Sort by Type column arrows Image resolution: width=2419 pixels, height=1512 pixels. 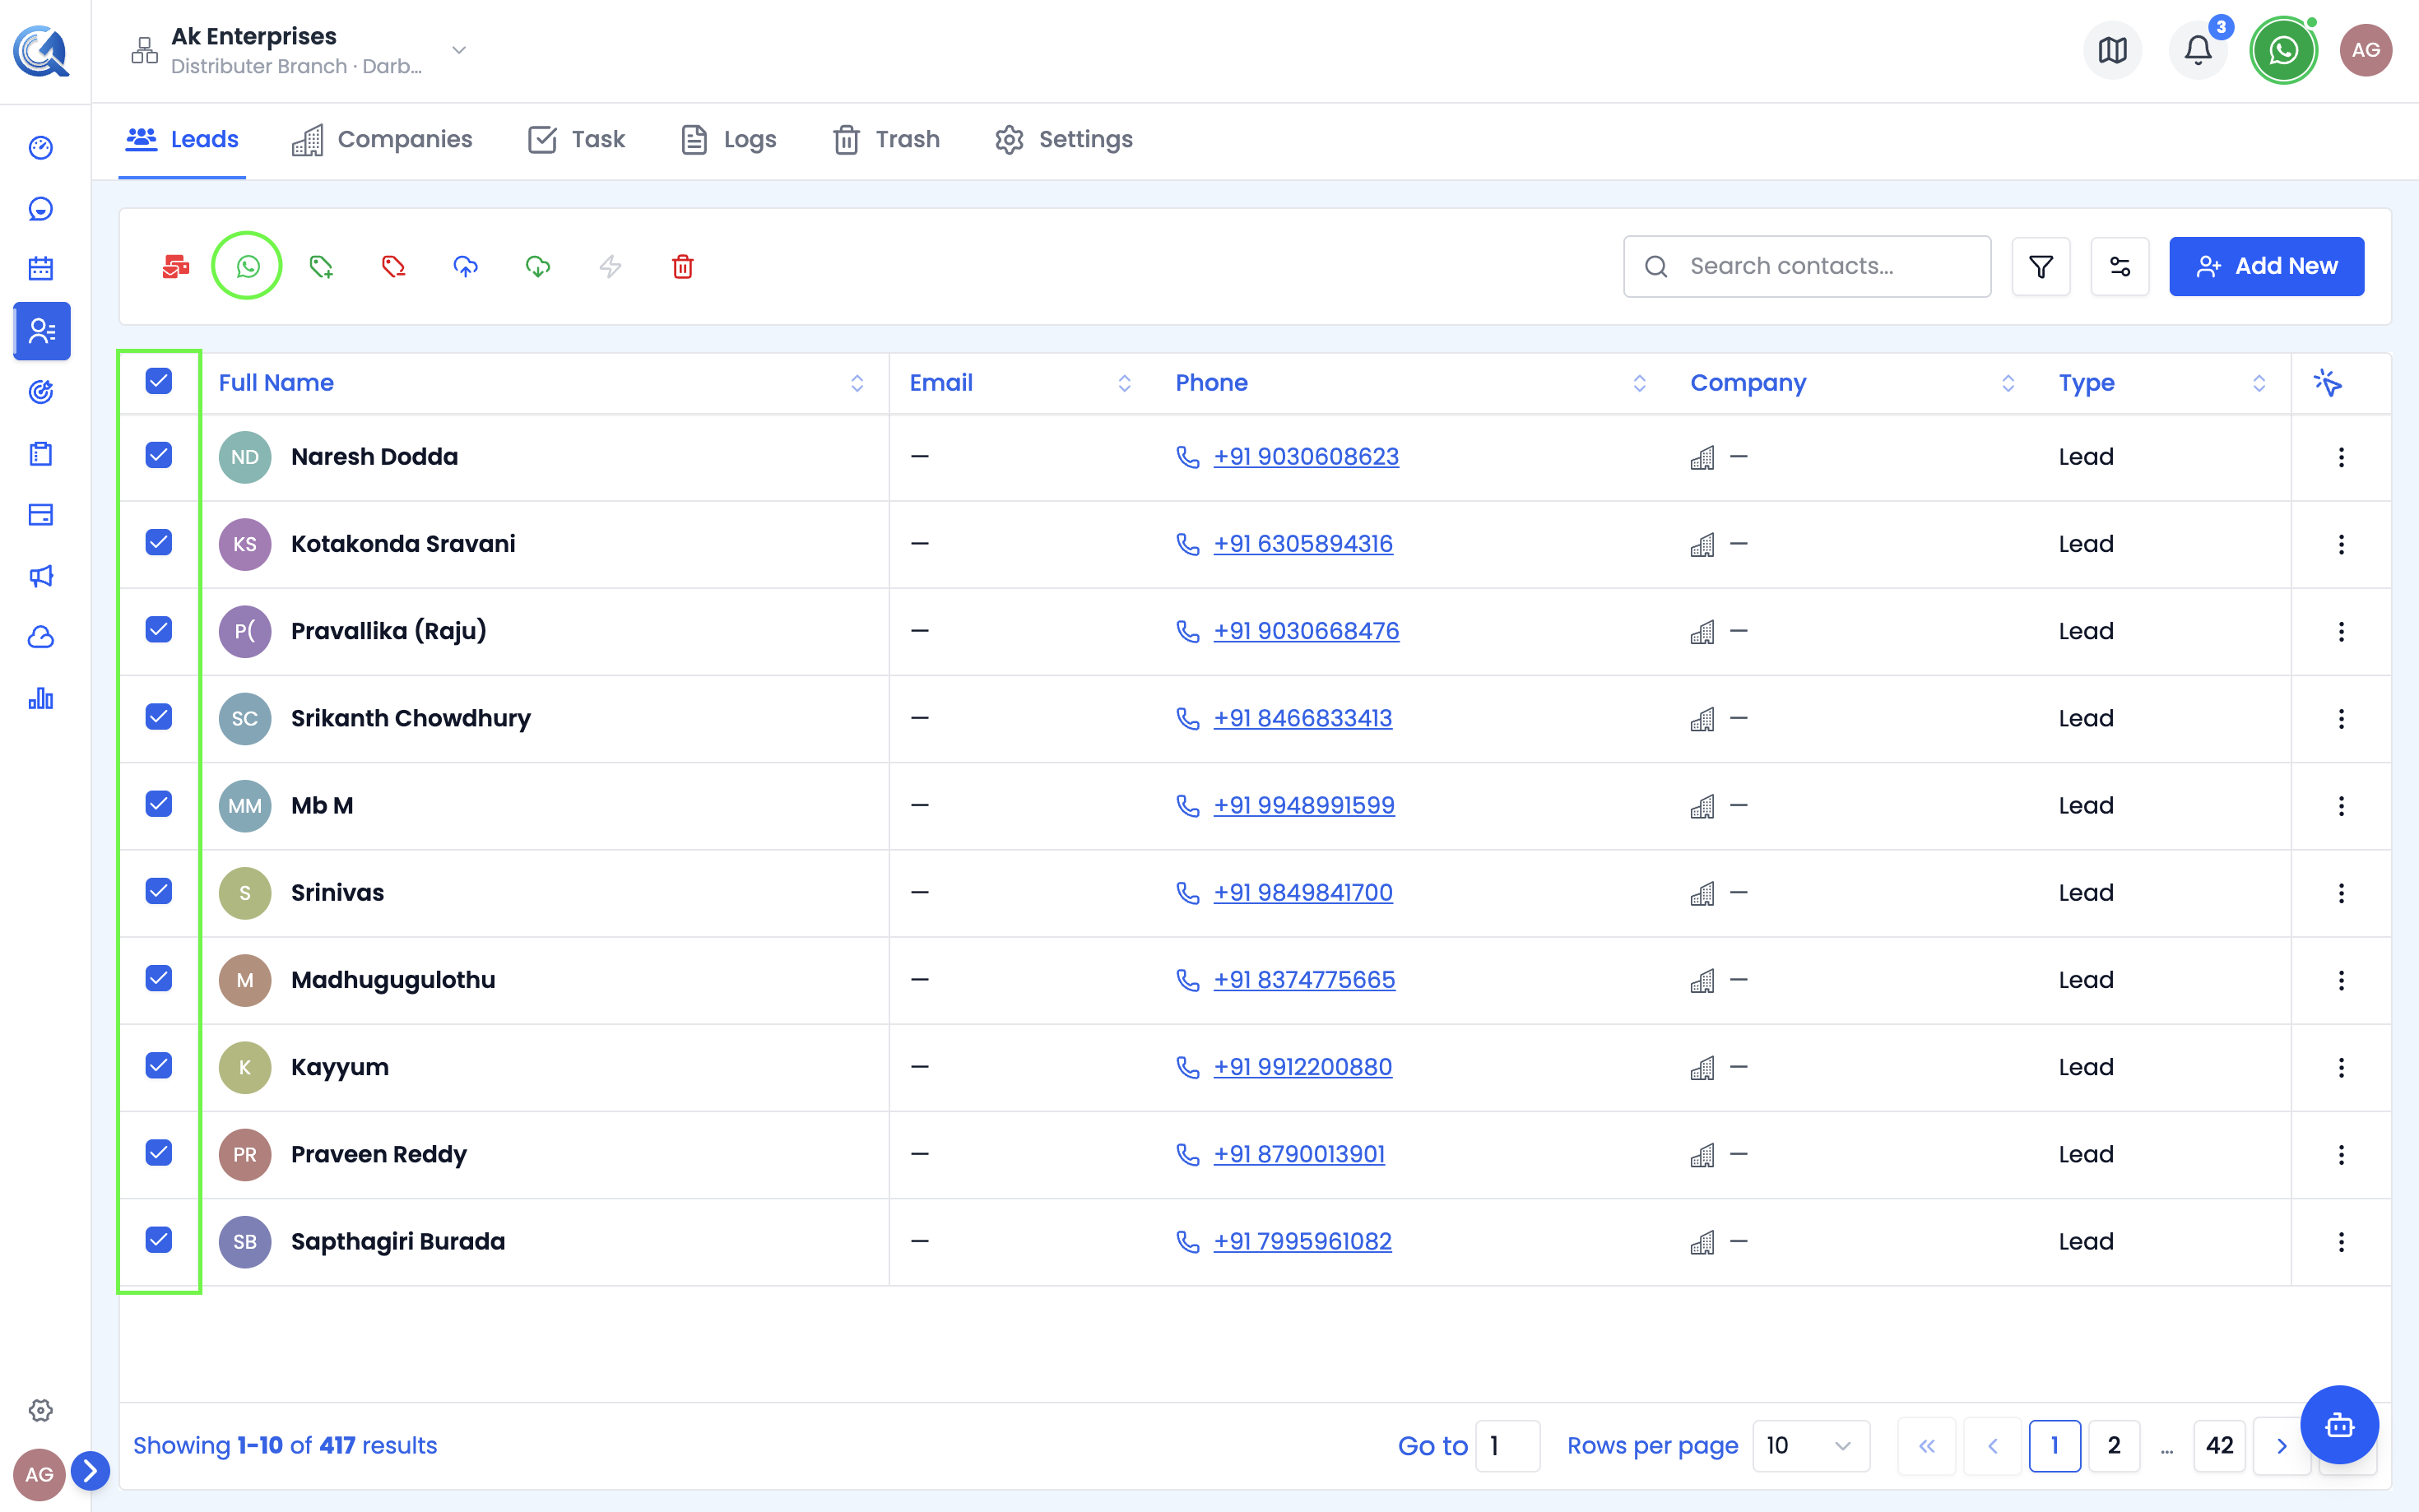point(2259,383)
